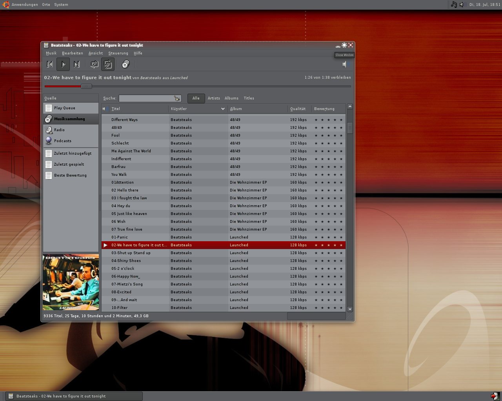Select the track 07-Mietzi's Song
The height and width of the screenshot is (401, 502).
coord(224,284)
